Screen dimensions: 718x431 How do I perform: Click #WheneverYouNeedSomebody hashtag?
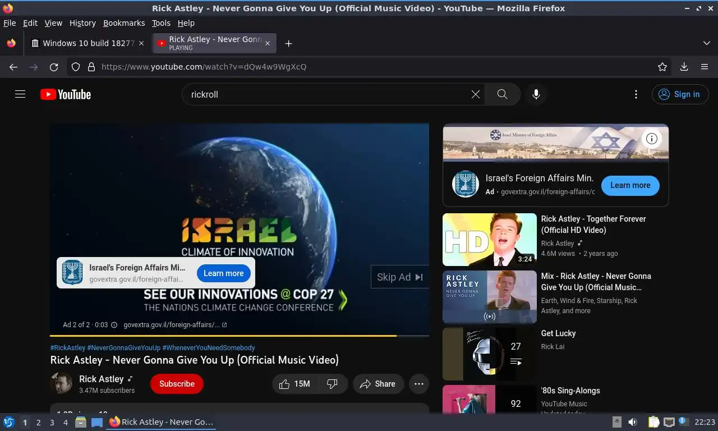pyautogui.click(x=209, y=348)
